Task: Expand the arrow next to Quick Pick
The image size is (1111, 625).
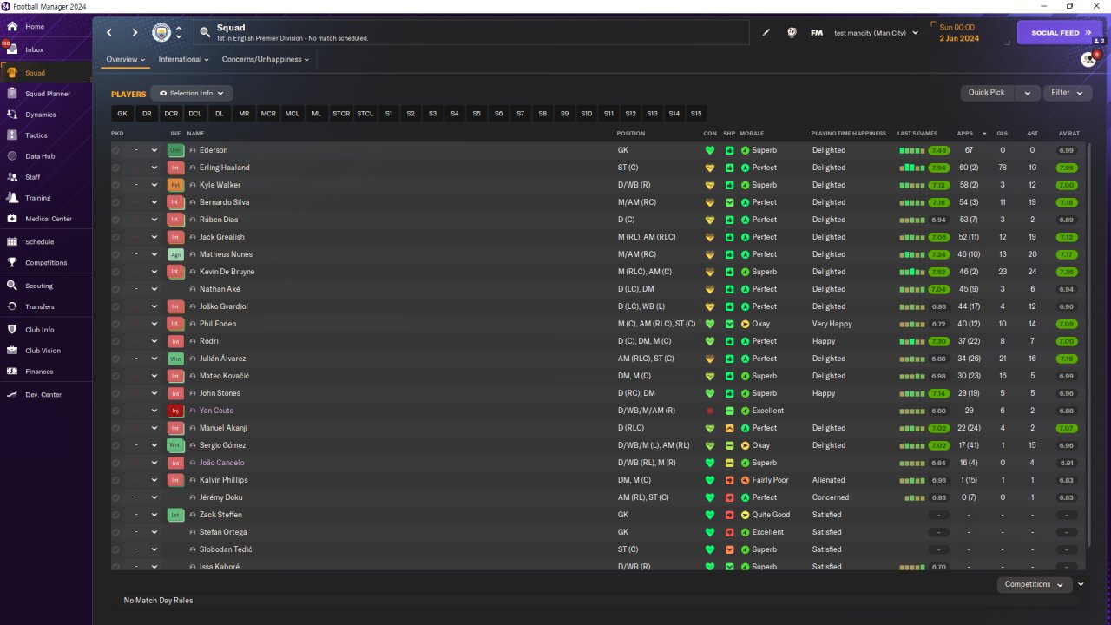Action: [x=1028, y=93]
